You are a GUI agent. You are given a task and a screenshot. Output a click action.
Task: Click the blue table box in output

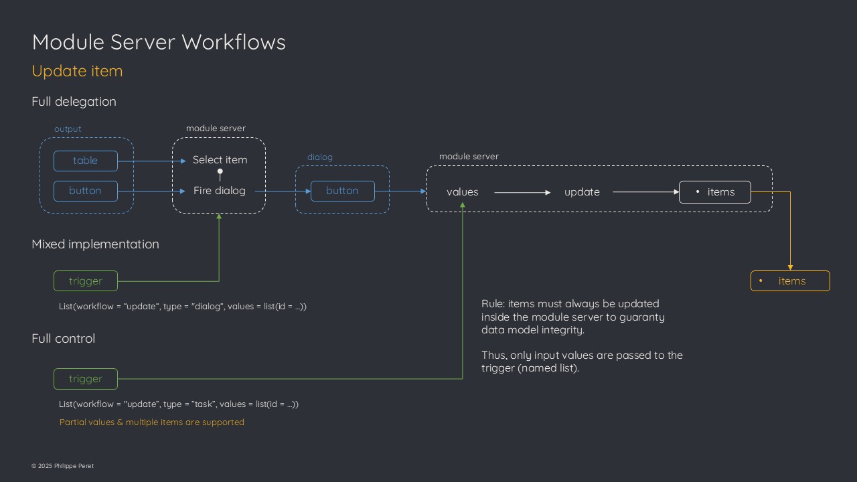[86, 161]
